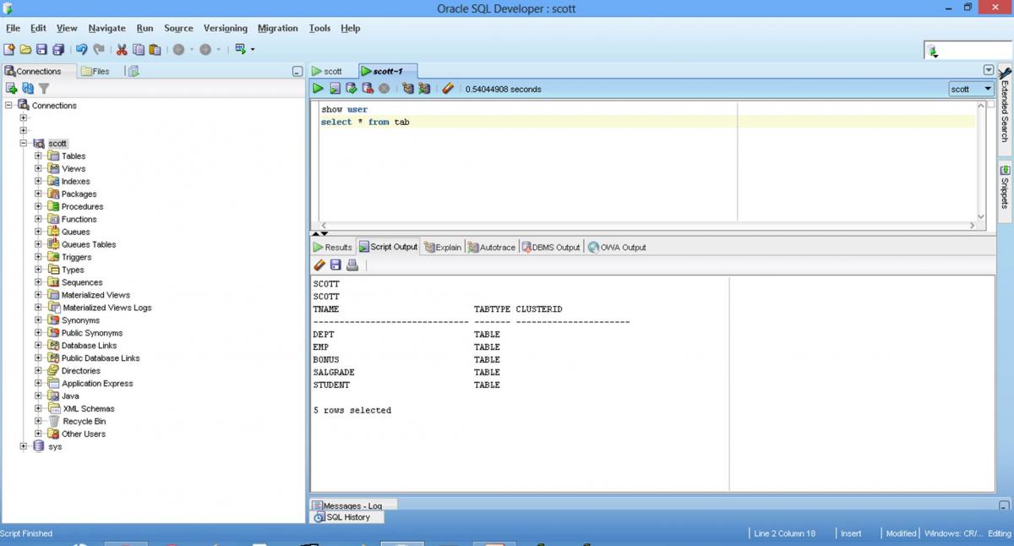The height and width of the screenshot is (546, 1014).
Task: Switch to the Files tab
Action: click(x=96, y=71)
